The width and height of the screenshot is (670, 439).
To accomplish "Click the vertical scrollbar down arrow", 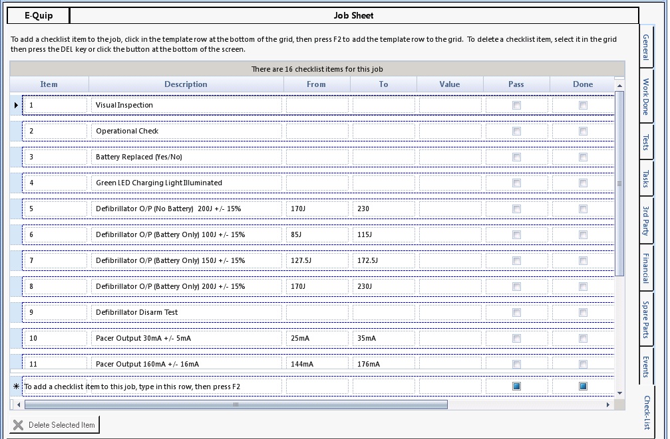I will click(619, 393).
